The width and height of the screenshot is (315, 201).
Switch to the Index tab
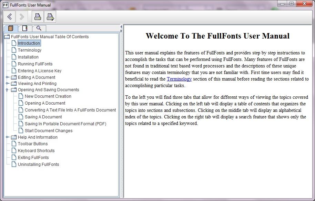coord(25,28)
